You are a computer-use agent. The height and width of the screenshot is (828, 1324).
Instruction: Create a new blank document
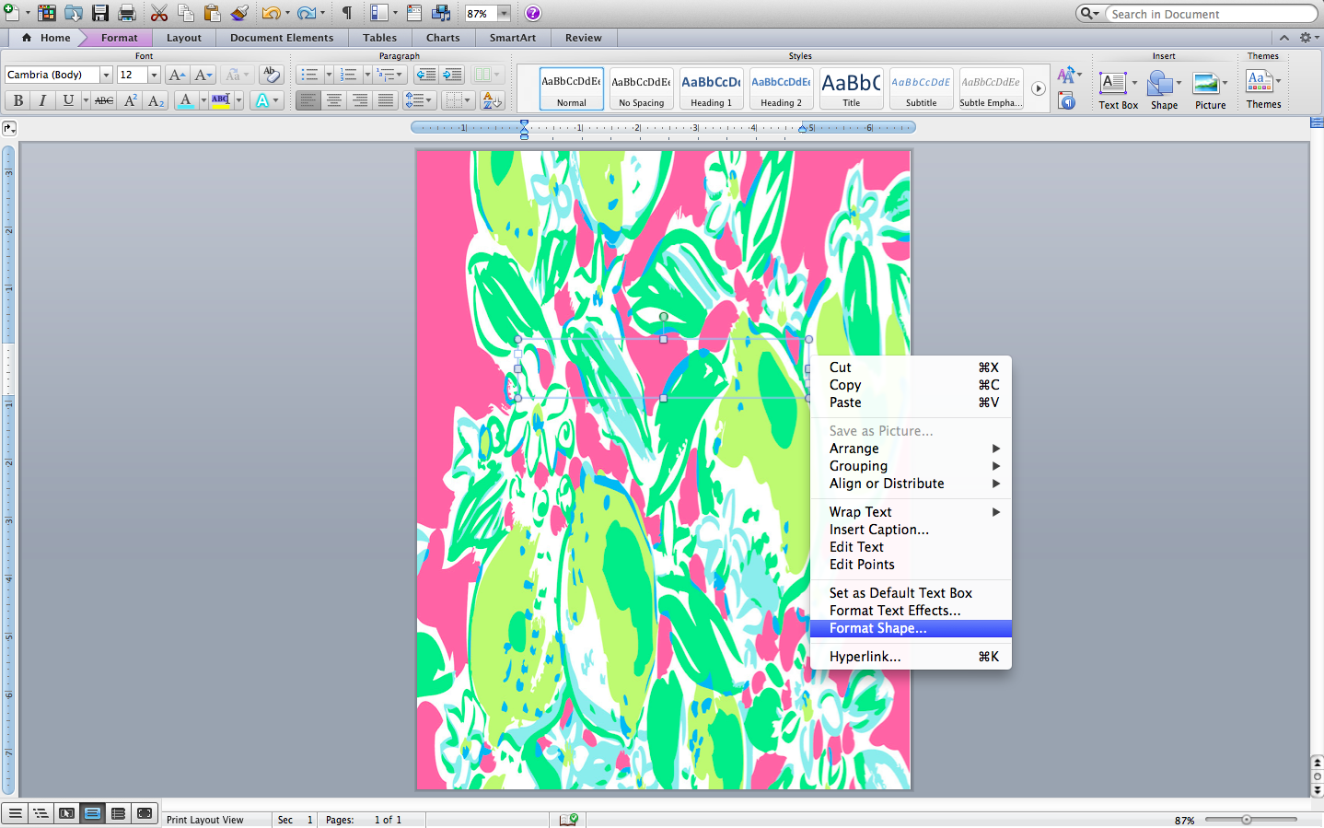[10, 13]
